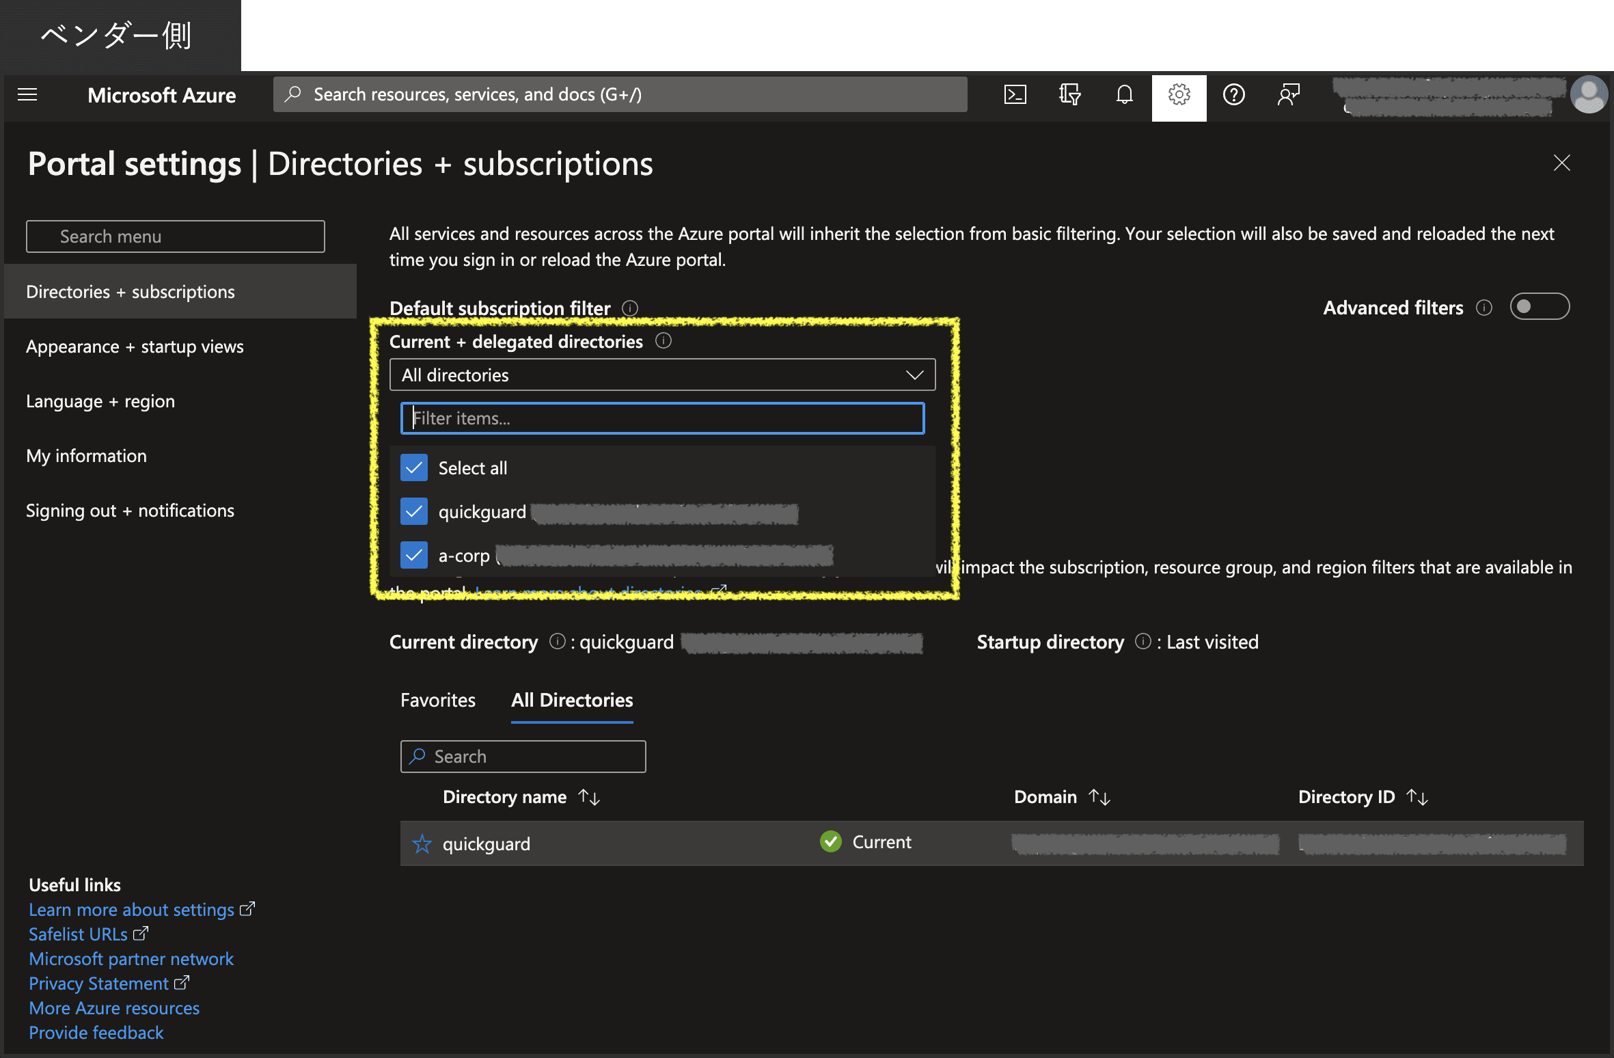The height and width of the screenshot is (1058, 1614).
Task: Focus the global Search resources bar
Action: pyautogui.click(x=620, y=94)
